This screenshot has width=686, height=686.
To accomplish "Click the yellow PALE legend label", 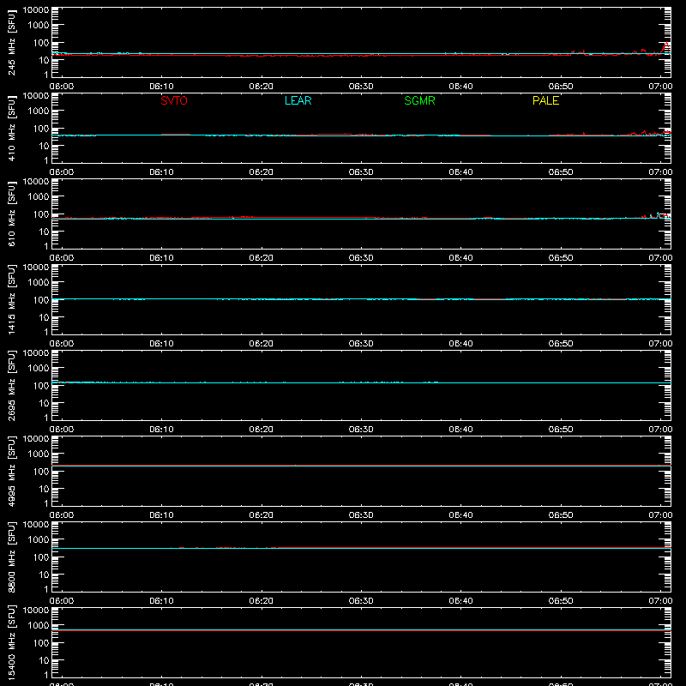I will (x=545, y=100).
